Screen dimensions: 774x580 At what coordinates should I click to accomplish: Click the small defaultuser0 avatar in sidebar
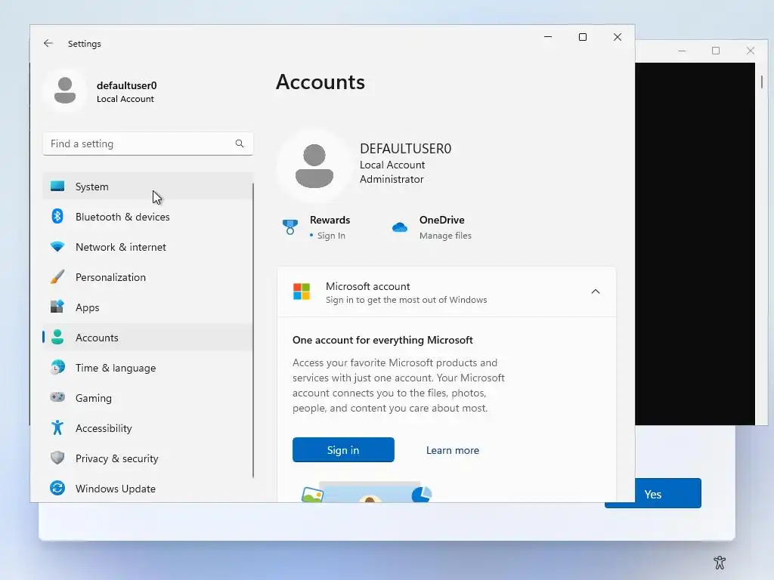(x=65, y=91)
